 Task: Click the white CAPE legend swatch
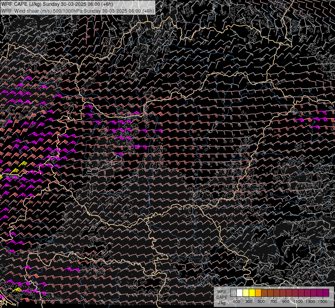(240, 293)
